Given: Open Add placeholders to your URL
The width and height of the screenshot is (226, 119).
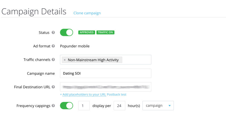Looking at the screenshot, I should click(x=84, y=94).
